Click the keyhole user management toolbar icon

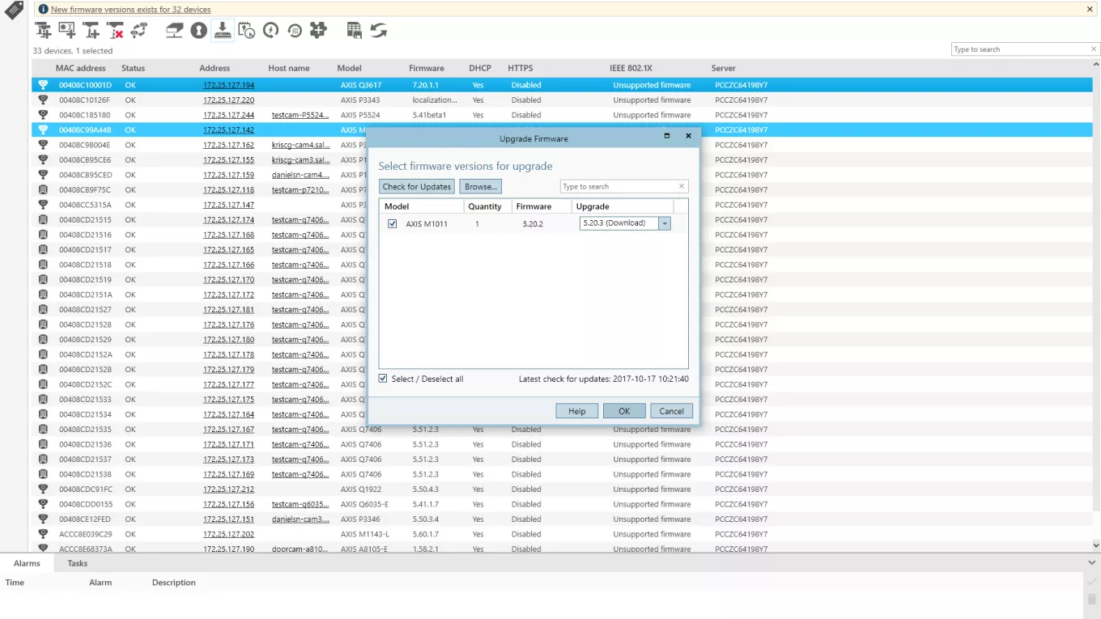click(x=198, y=31)
